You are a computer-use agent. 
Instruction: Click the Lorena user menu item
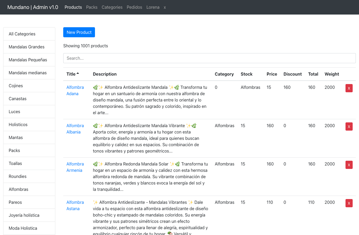pyautogui.click(x=153, y=7)
